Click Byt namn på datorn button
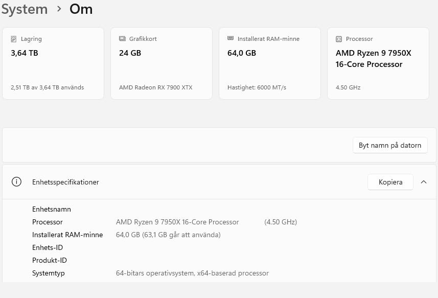The width and height of the screenshot is (438, 298). click(390, 145)
